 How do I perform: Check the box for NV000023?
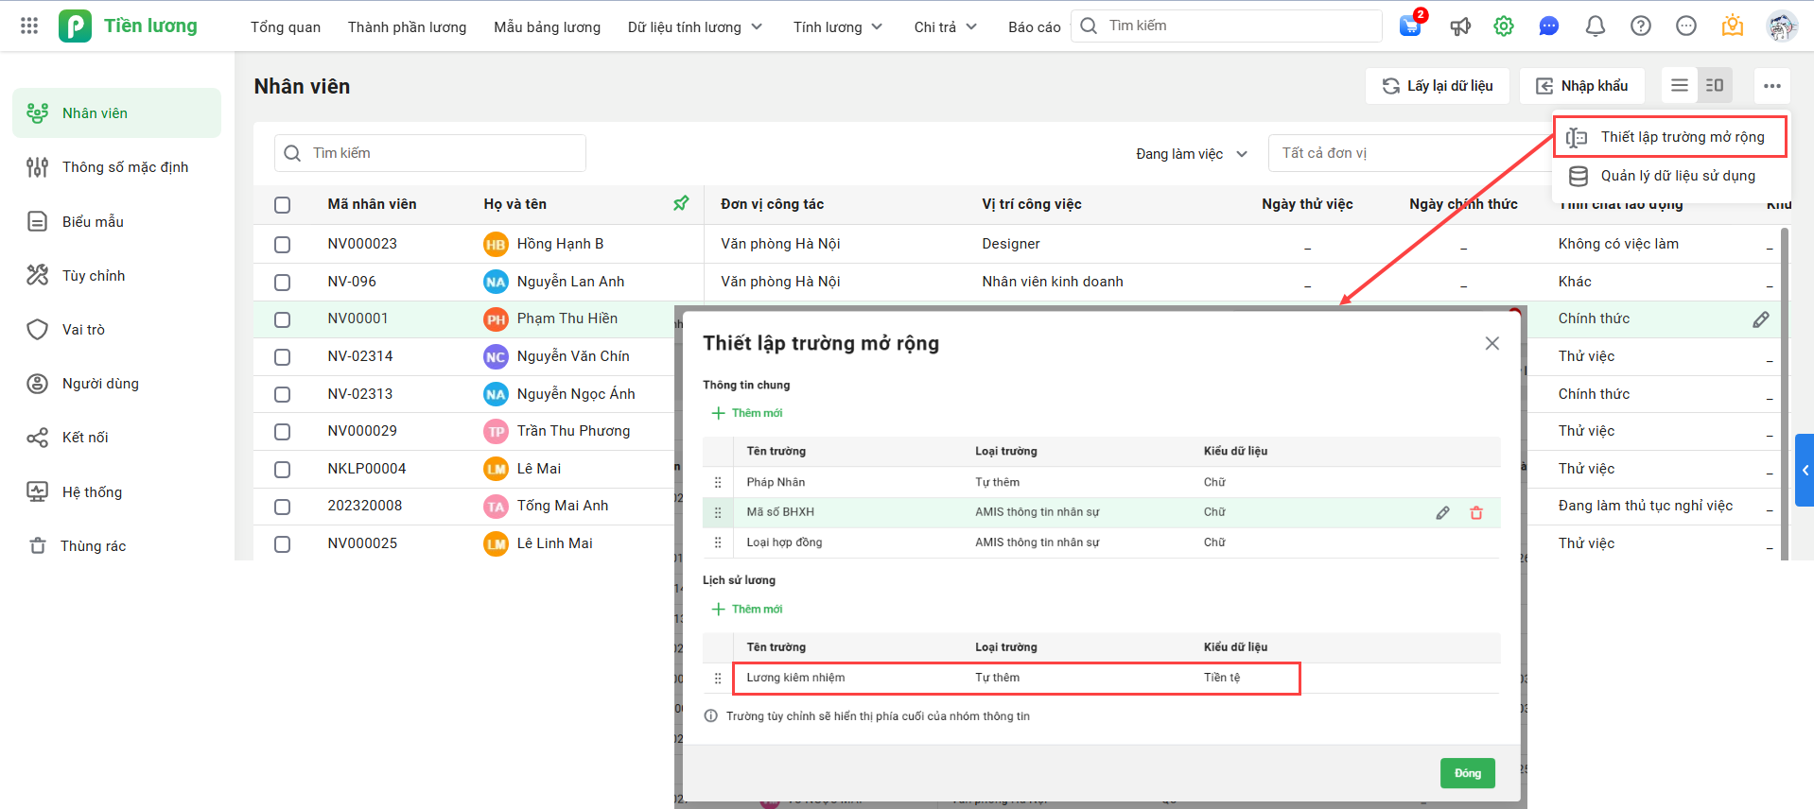282,244
